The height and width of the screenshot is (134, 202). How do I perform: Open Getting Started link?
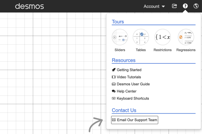tap(129, 70)
